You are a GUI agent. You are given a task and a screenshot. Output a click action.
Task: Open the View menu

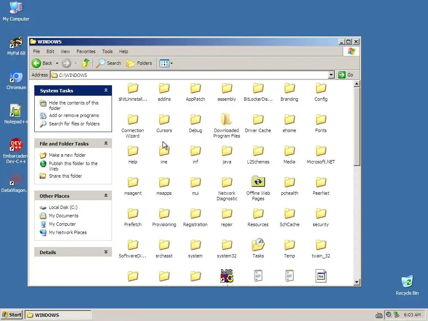click(x=65, y=51)
